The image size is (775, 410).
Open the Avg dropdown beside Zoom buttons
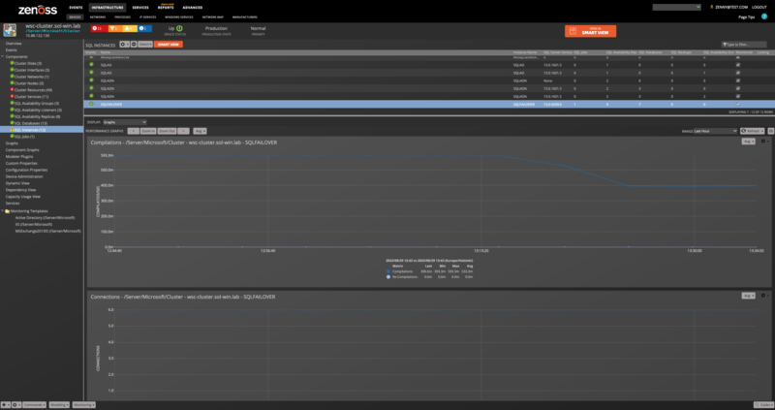200,131
